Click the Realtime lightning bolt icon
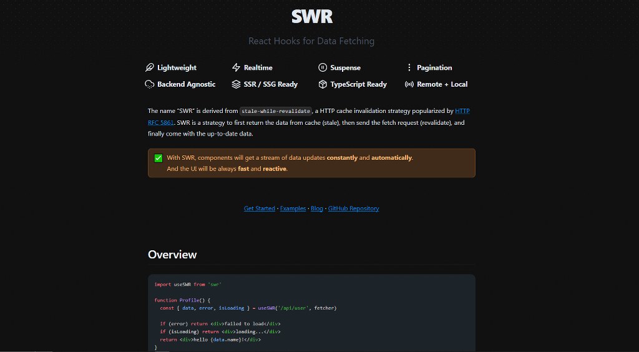Image resolution: width=639 pixels, height=352 pixels. pyautogui.click(x=236, y=67)
